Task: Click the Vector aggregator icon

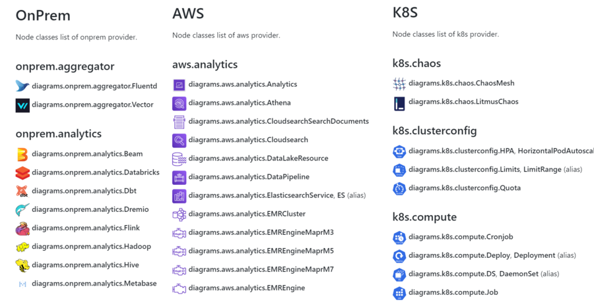Action: click(22, 105)
